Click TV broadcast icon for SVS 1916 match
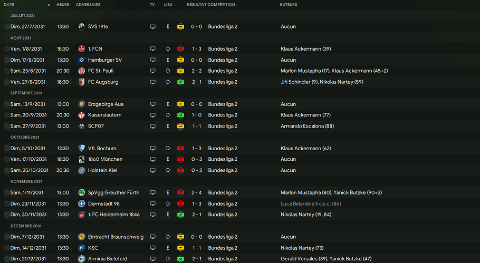The width and height of the screenshot is (480, 263). [153, 26]
